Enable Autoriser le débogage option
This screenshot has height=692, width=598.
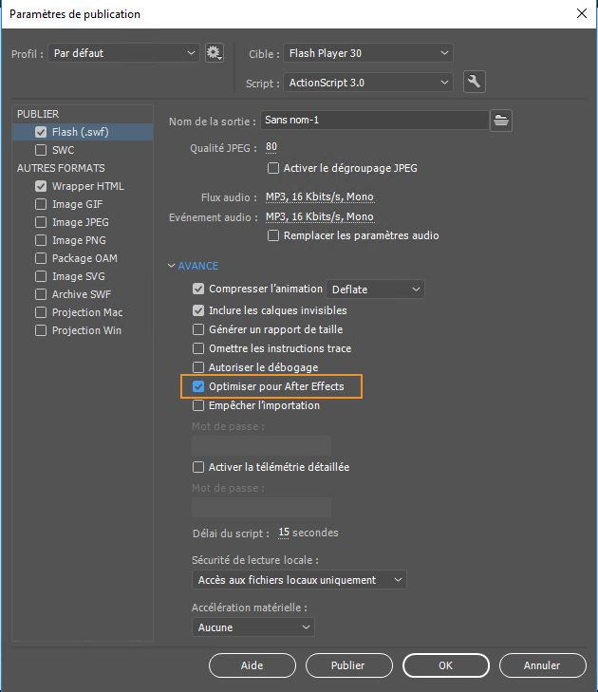(198, 367)
